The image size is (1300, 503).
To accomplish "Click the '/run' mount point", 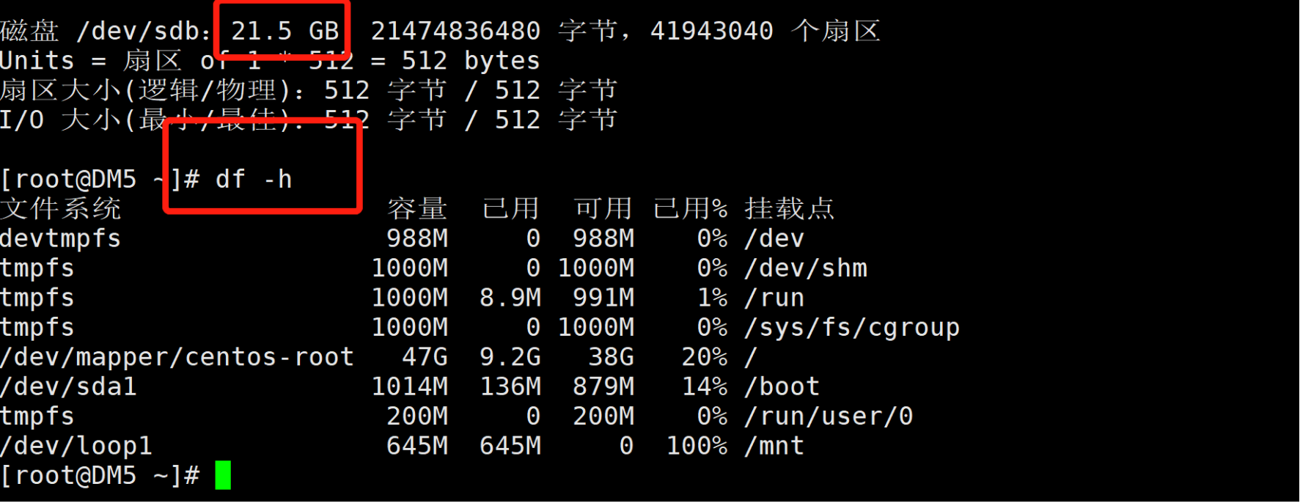I will click(774, 298).
